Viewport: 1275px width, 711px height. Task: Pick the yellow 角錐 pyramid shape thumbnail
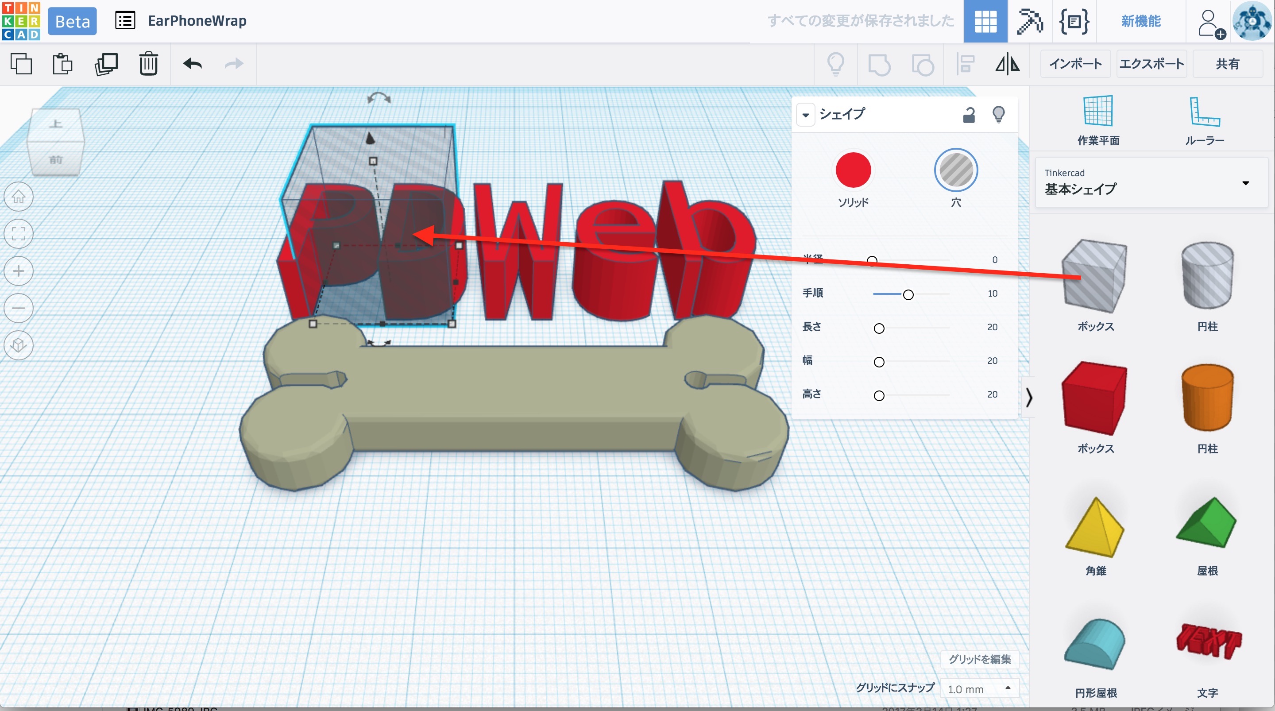(x=1095, y=528)
